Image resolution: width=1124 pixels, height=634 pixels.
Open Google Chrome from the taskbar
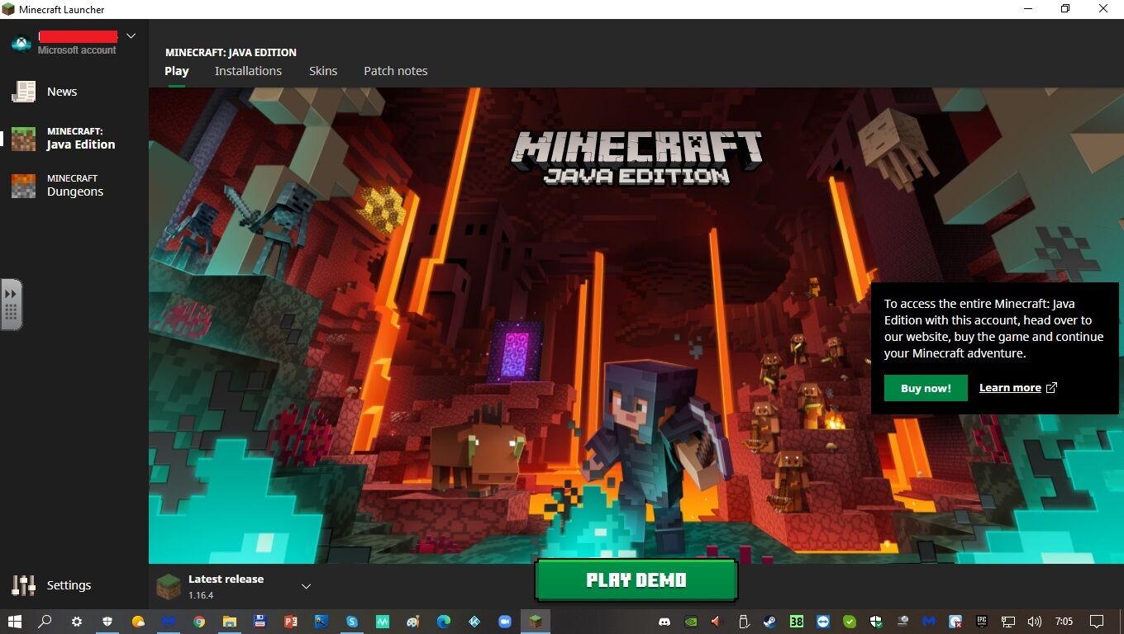pos(199,622)
